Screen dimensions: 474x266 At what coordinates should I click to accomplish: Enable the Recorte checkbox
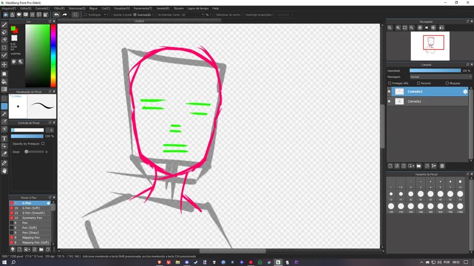click(418, 83)
